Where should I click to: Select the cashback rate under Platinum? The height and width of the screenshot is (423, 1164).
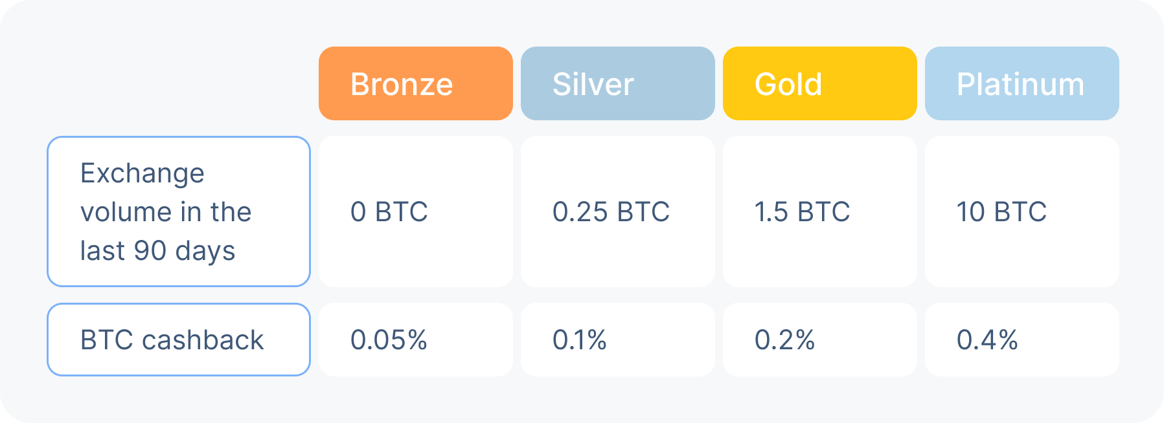(1021, 340)
